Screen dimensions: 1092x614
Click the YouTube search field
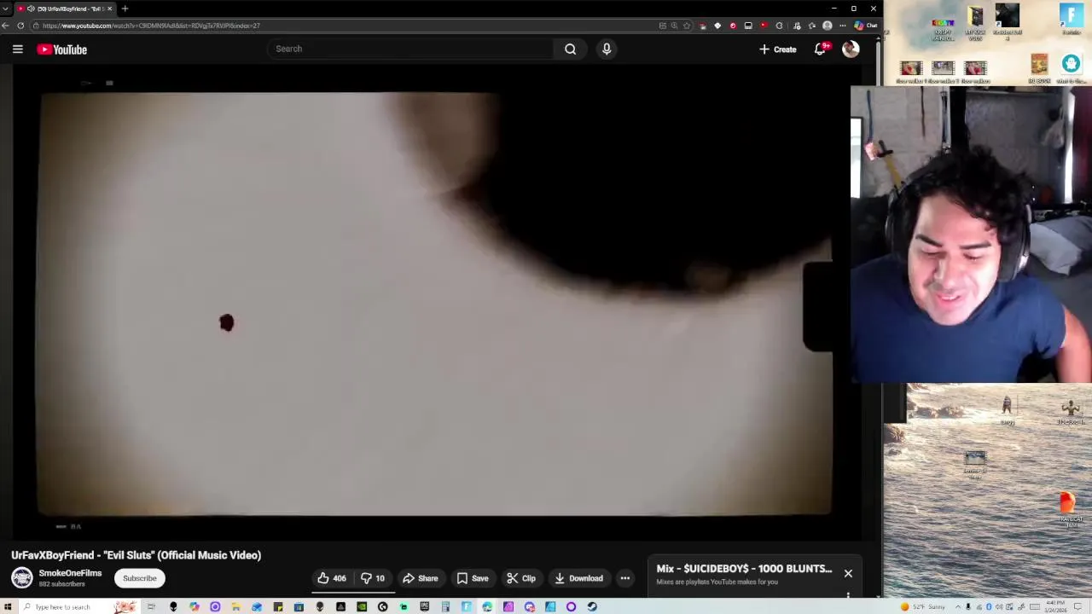(x=409, y=49)
